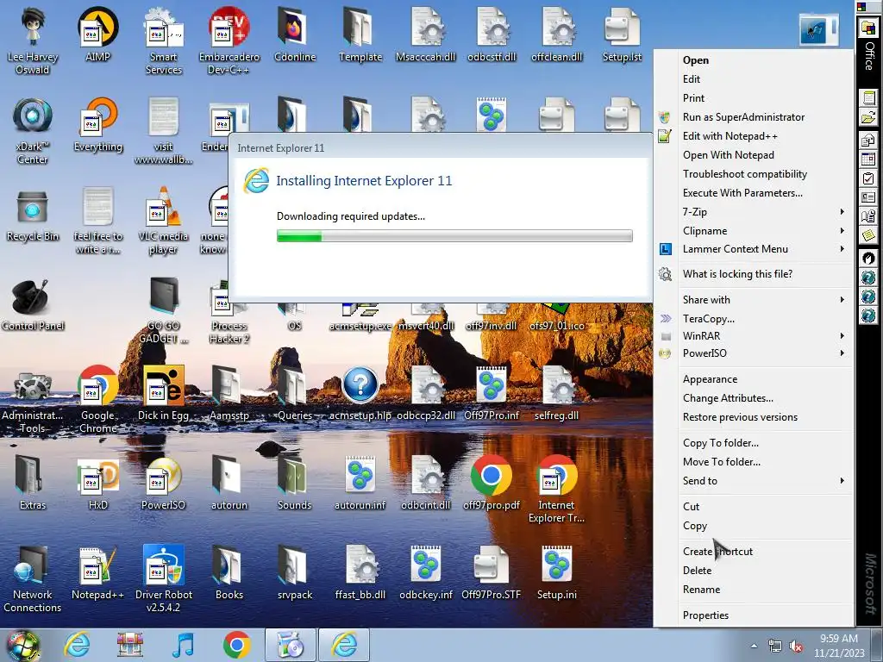Switch to active Internet Explorer installer taskbar button
883x662 pixels.
pyautogui.click(x=344, y=645)
